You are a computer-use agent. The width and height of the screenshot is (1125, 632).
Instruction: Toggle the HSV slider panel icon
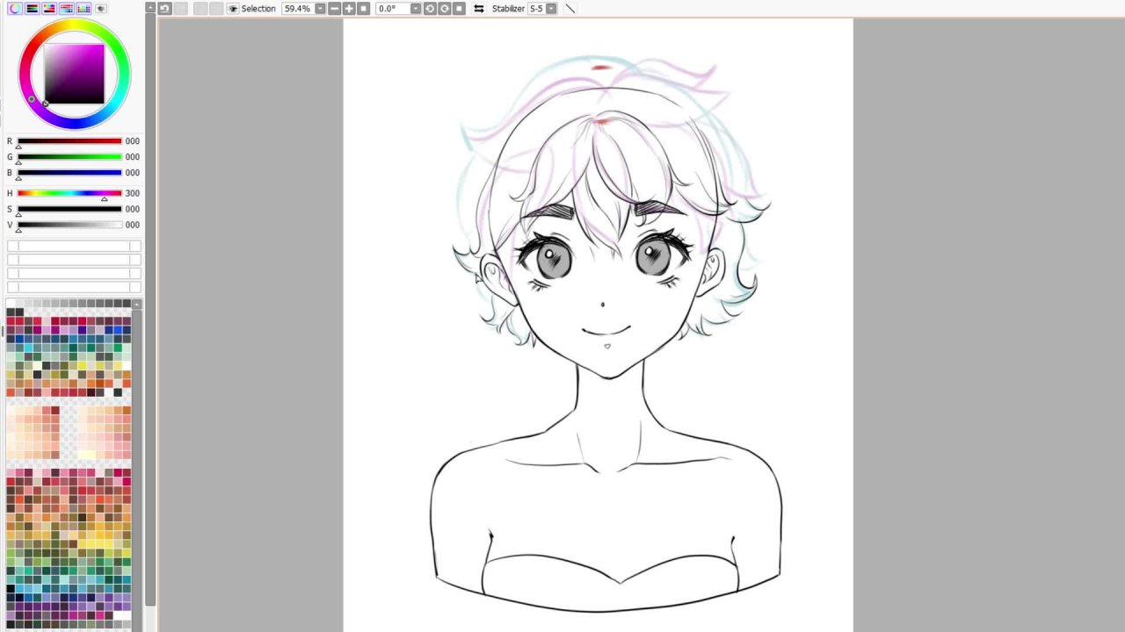(49, 9)
